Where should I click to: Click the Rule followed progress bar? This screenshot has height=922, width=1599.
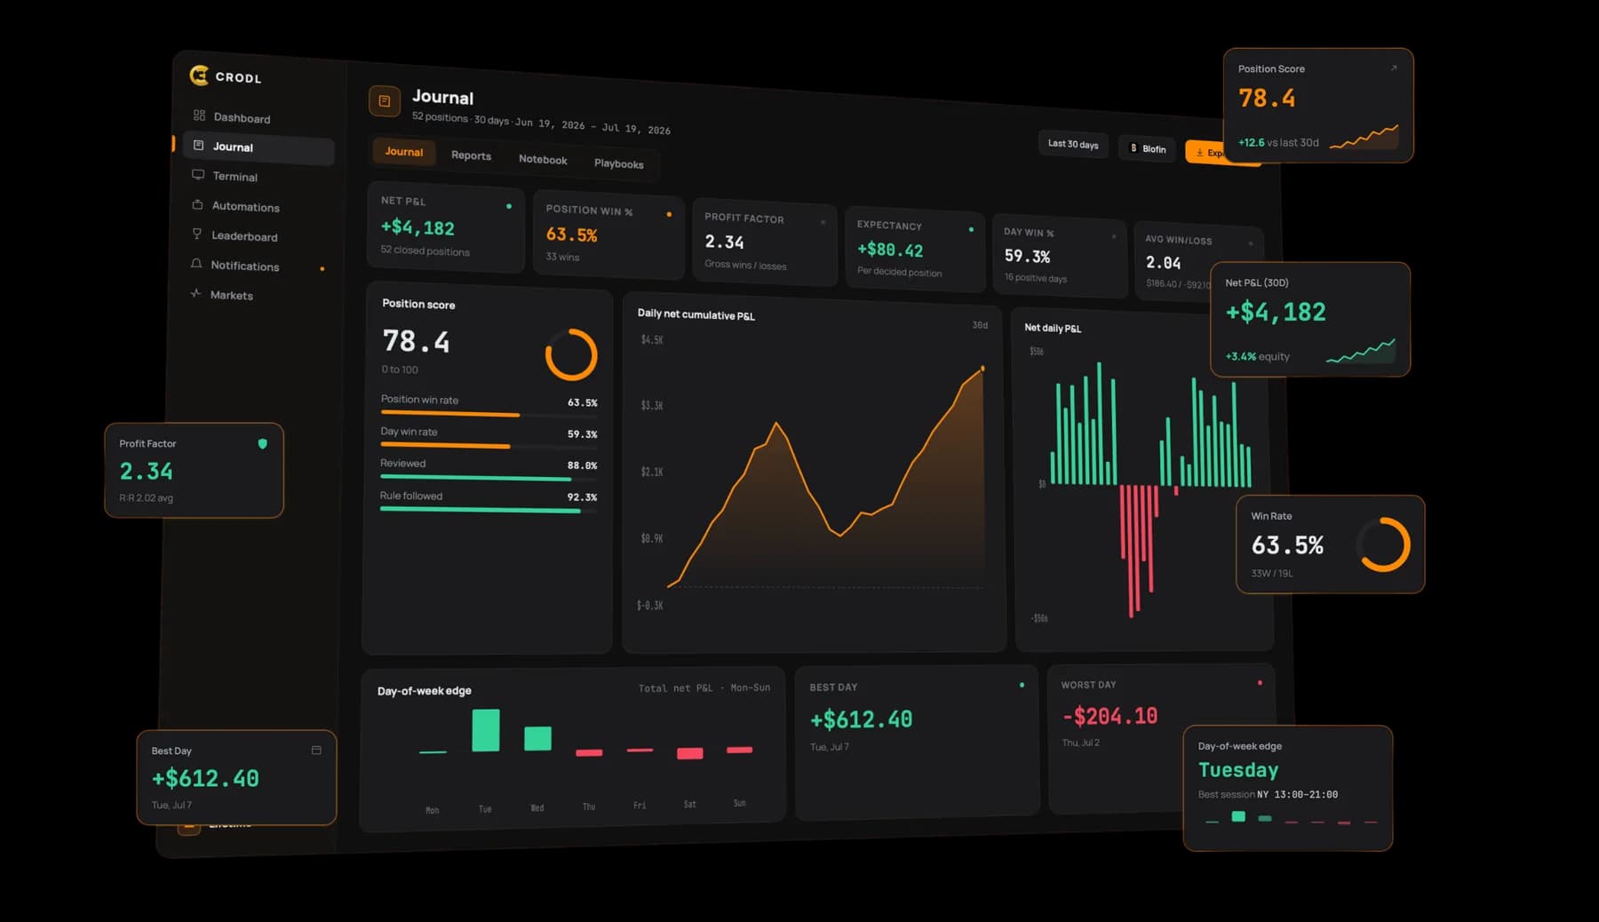point(489,510)
